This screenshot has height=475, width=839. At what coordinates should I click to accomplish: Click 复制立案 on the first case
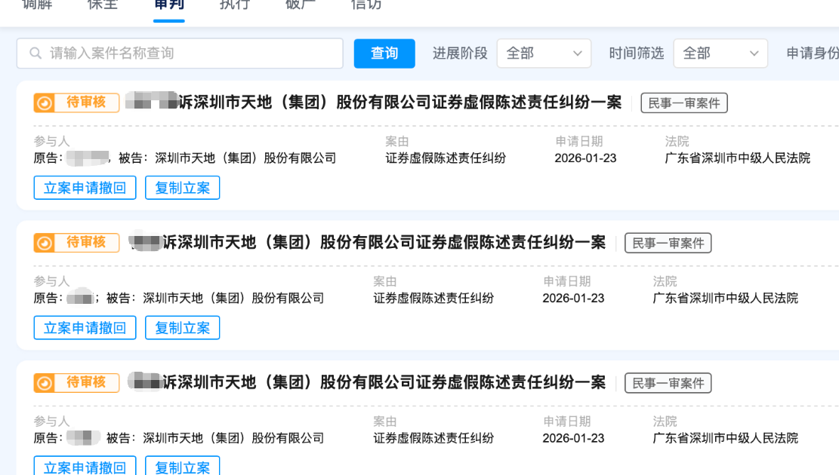182,188
